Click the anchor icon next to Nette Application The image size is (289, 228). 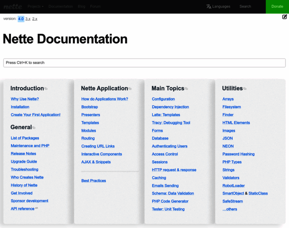coord(130,89)
